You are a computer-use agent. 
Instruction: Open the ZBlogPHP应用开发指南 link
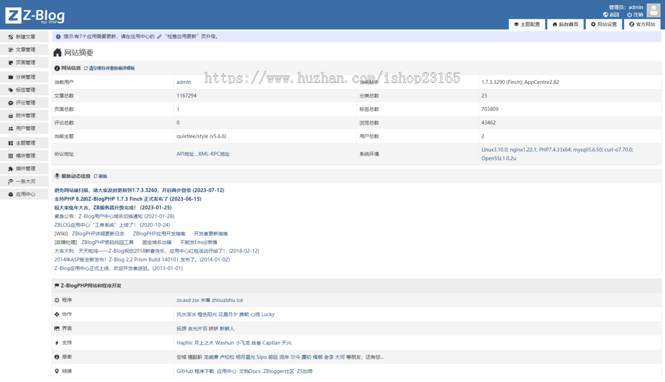[159, 233]
